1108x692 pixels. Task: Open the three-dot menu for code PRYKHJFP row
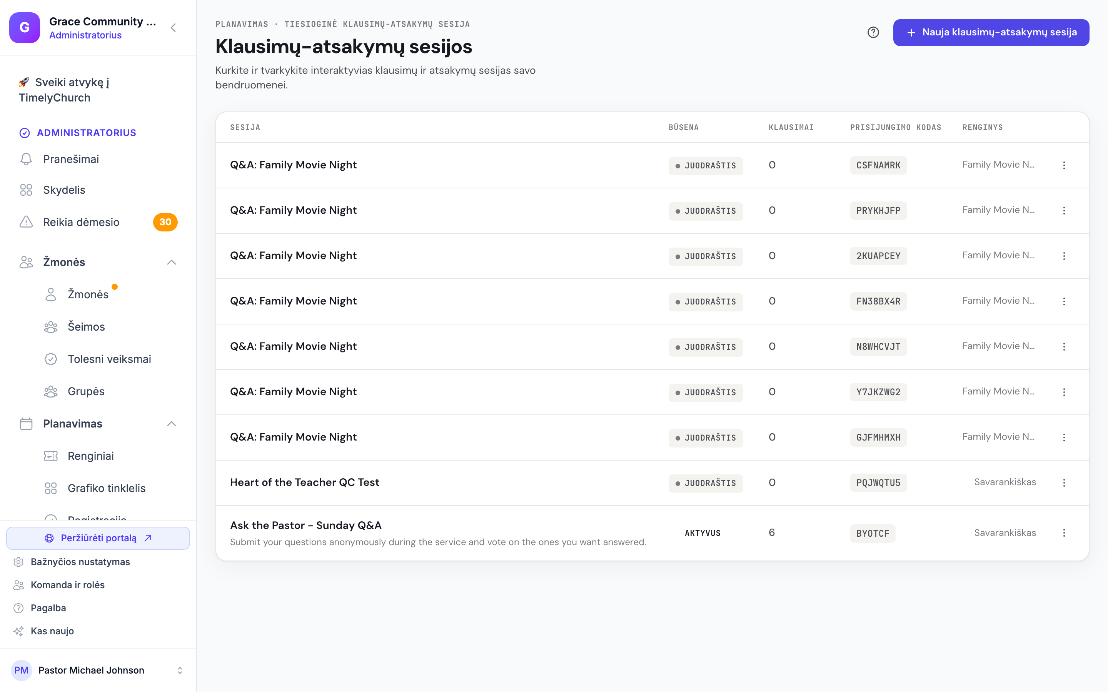coord(1064,211)
